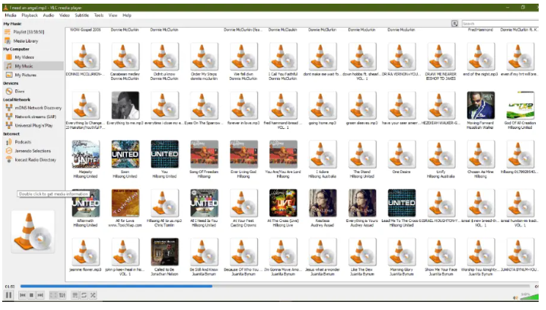Select Be Still And Know icon
Viewport: 546px width, 310px height.
click(x=204, y=251)
